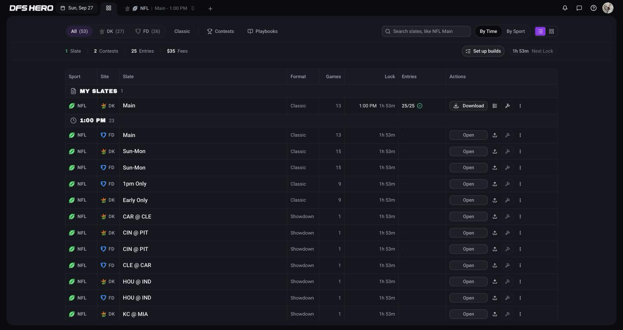The width and height of the screenshot is (623, 330).
Task: Upload entries for FD 1pm Only slate
Action: [495, 184]
